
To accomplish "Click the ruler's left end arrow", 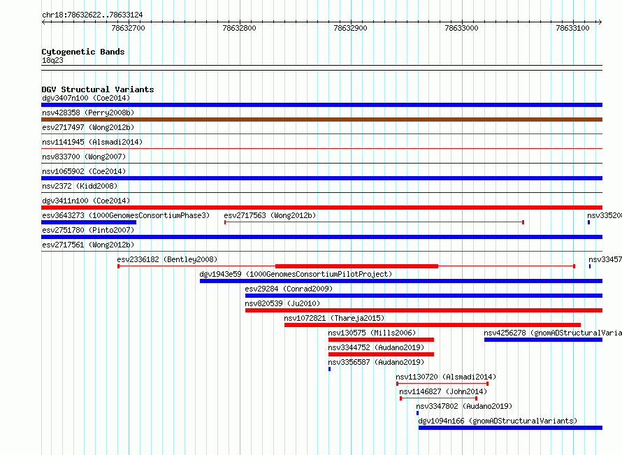I will point(43,22).
